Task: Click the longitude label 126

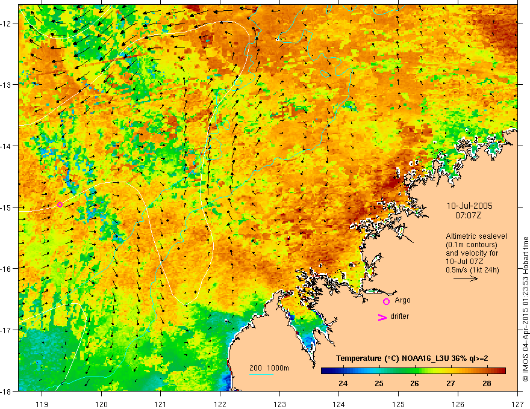Action: pyautogui.click(x=458, y=404)
